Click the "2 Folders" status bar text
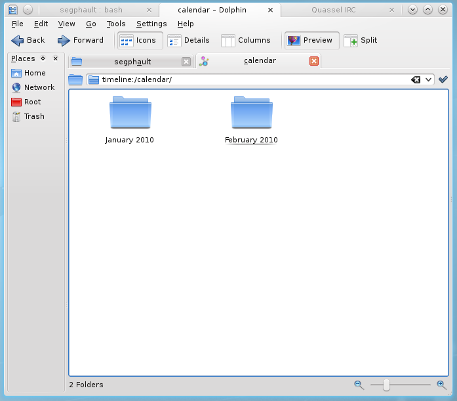 point(87,385)
